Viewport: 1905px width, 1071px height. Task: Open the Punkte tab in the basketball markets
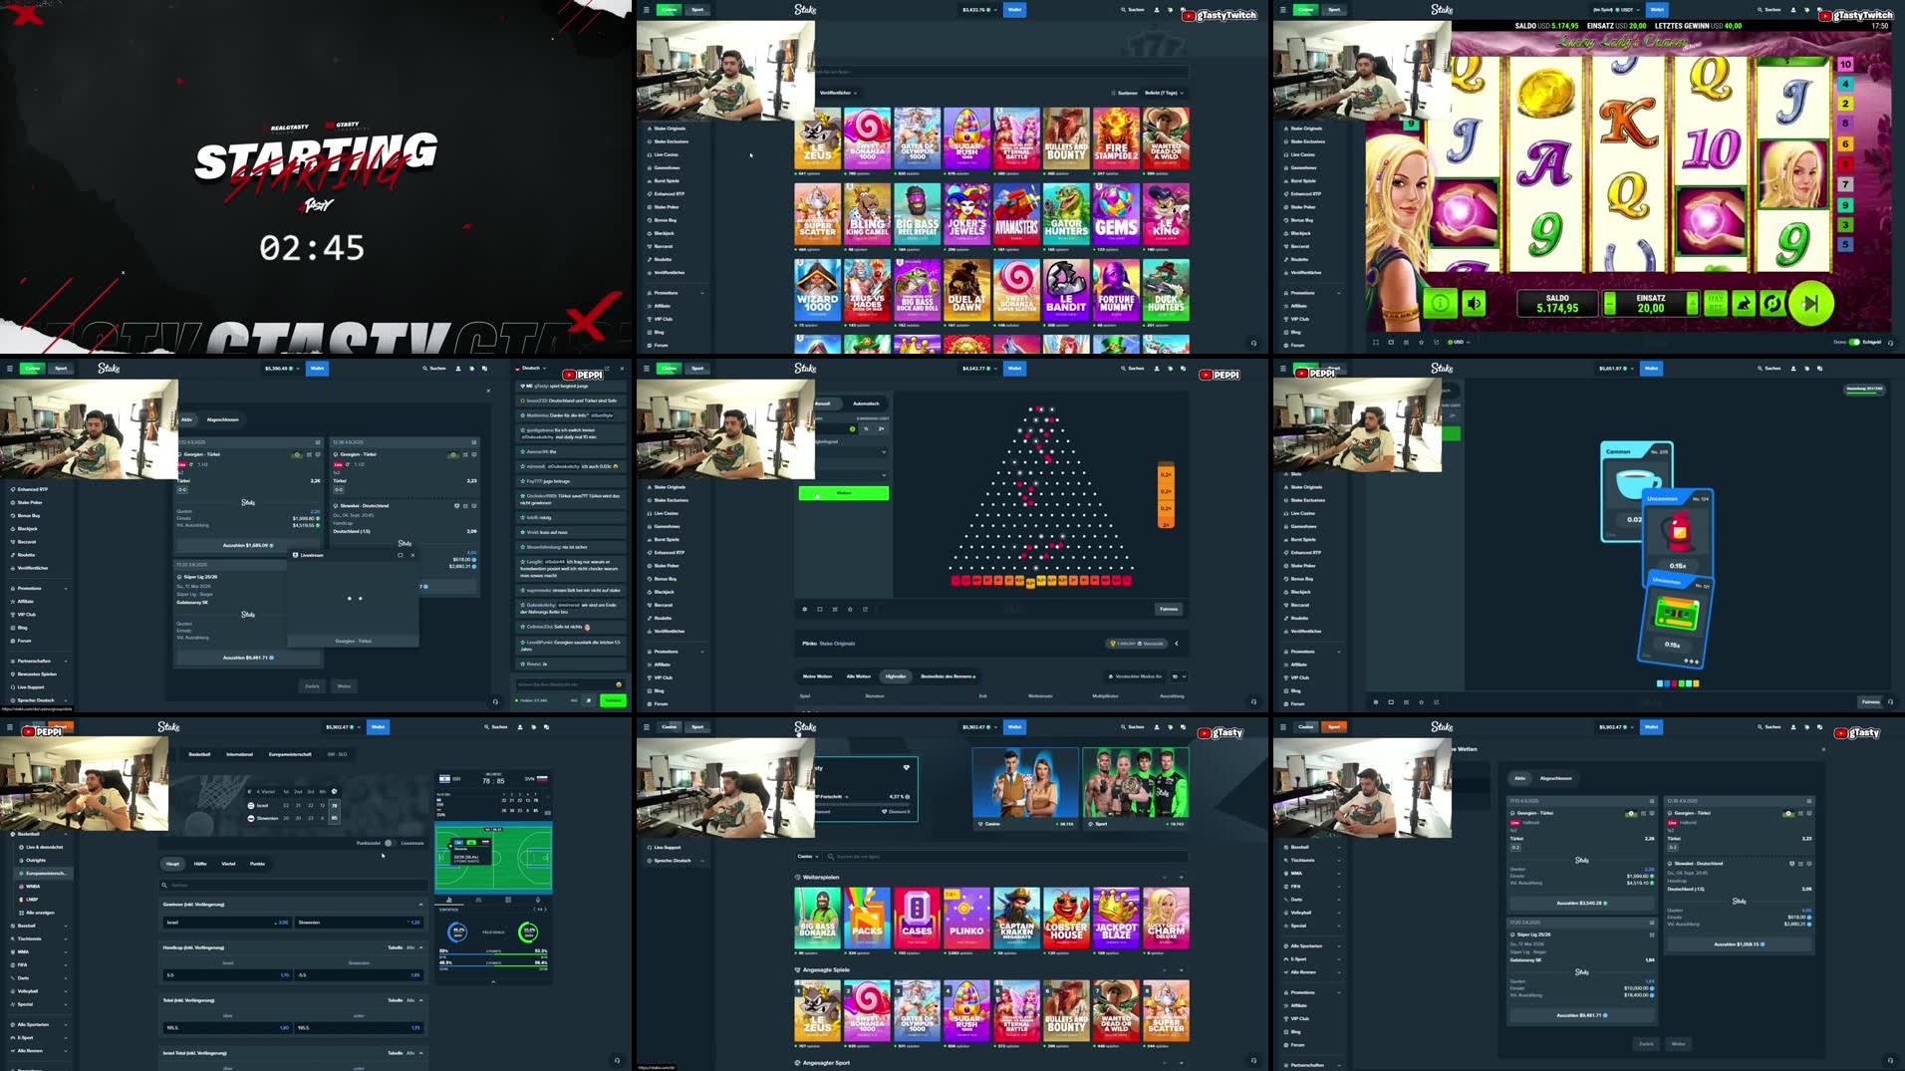[x=257, y=864]
